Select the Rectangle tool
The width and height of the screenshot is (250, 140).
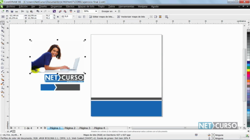coord(2,47)
